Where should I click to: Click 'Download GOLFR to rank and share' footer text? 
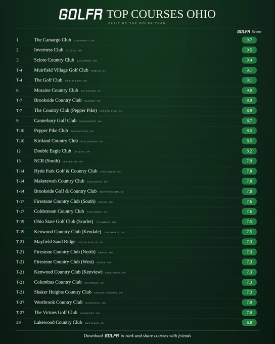137,336
